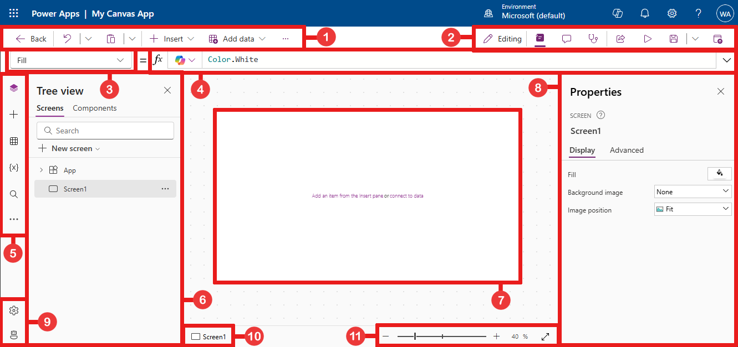The image size is (738, 347).
Task: Click the Paste clipboard icon
Action: [111, 39]
